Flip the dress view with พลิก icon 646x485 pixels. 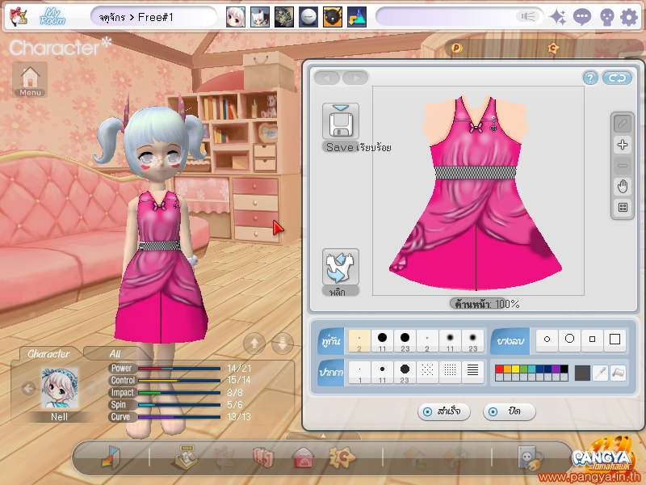click(x=340, y=267)
